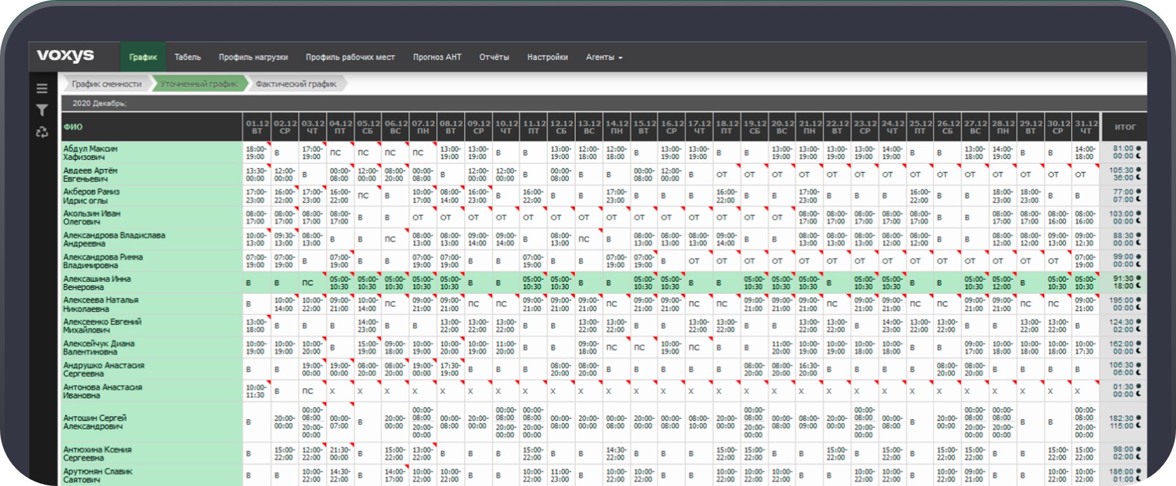Click the recycle refresh icon in sidebar

(42, 132)
